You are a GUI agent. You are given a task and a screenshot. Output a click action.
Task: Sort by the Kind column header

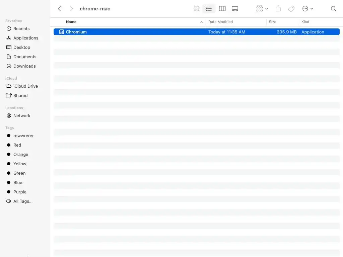click(305, 22)
